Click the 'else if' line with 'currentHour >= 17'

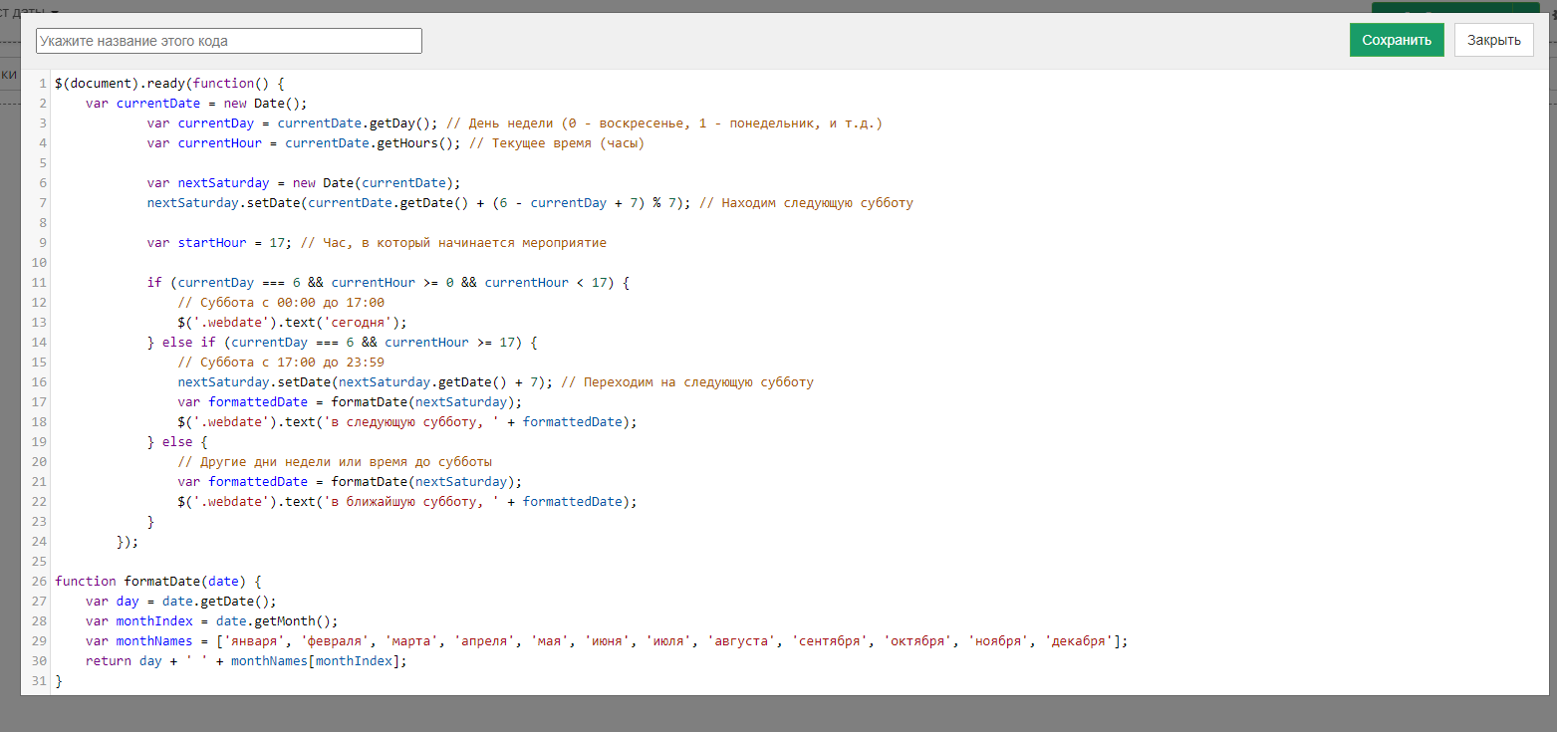click(x=343, y=343)
